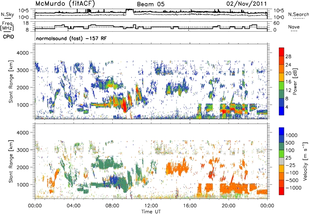This screenshot has height=214, width=309.
Task: Click the 'Velocity [m s-1]' colorbar label
Action: point(305,161)
